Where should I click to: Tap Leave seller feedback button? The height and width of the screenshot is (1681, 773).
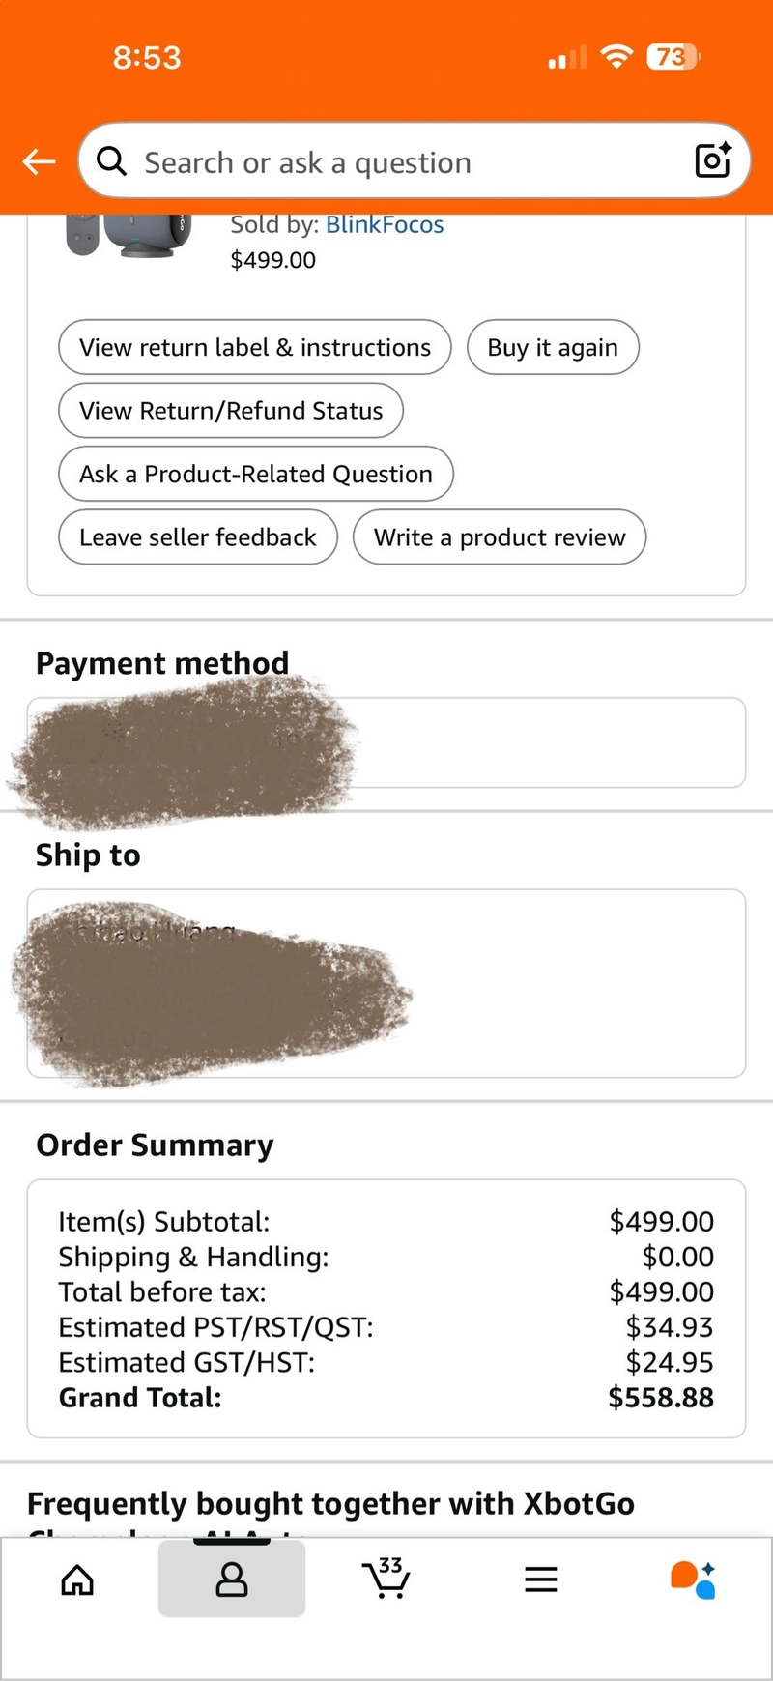pyautogui.click(x=198, y=537)
